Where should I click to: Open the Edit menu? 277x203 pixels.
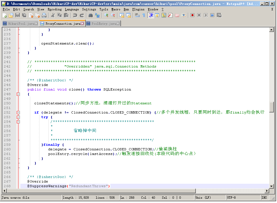pos(16,9)
